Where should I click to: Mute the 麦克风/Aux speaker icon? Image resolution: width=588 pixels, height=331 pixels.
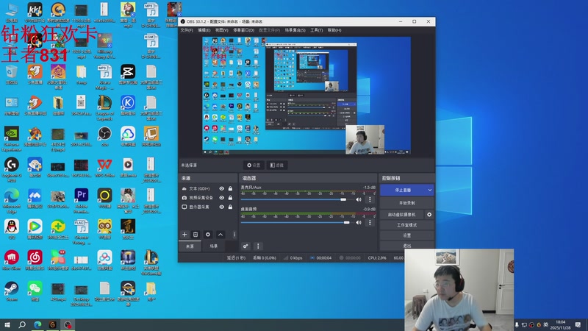(359, 199)
